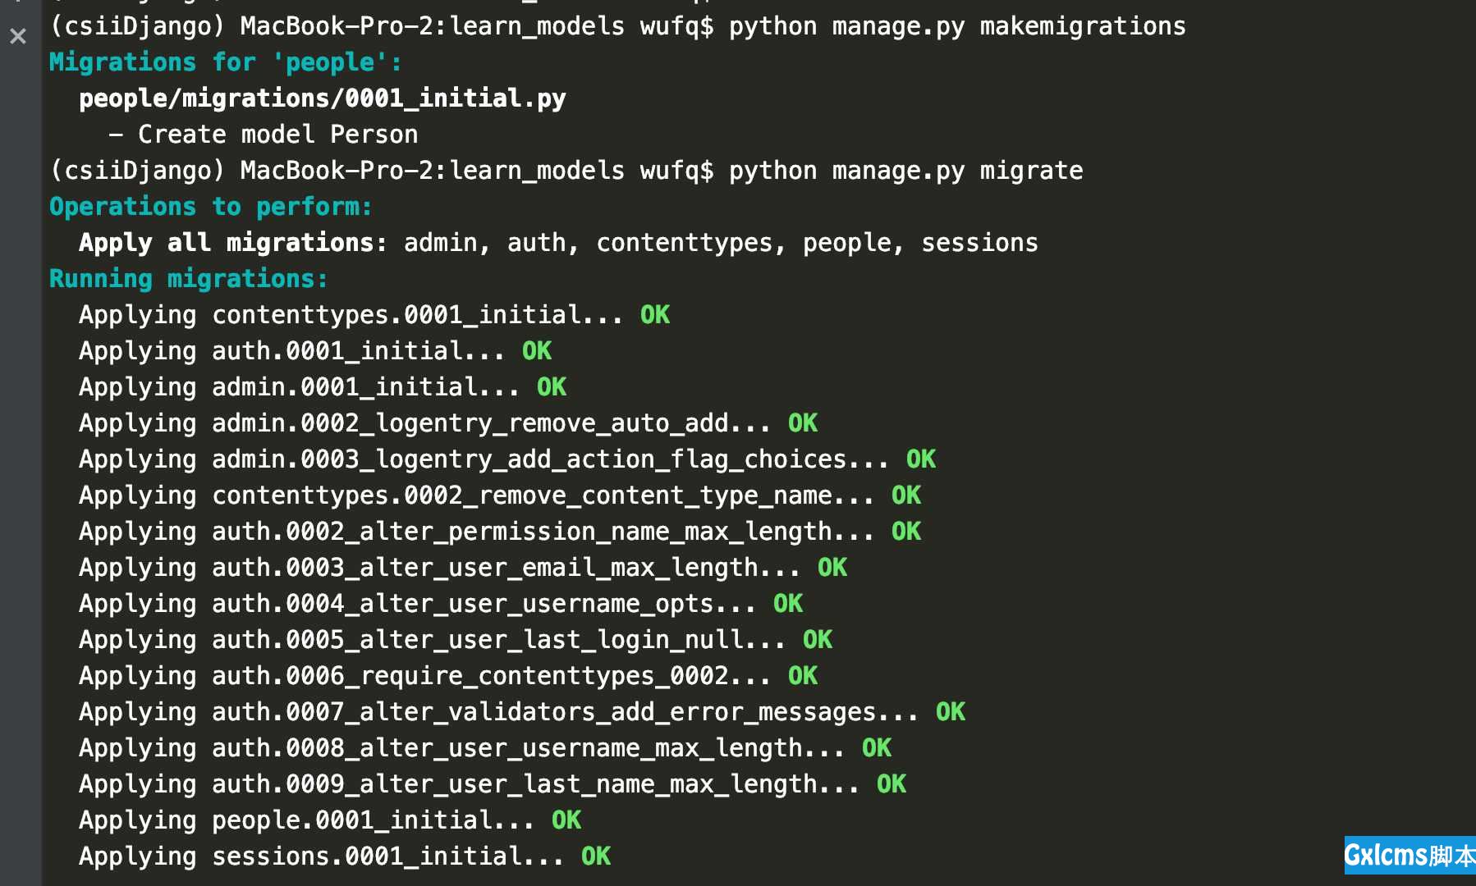Click the OK after people.0001_initial
The width and height of the screenshot is (1476, 886).
pyautogui.click(x=566, y=820)
